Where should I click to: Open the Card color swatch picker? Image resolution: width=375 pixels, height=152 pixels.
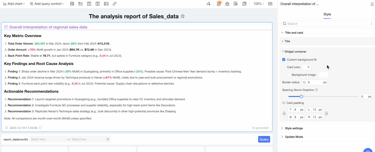[307, 67]
